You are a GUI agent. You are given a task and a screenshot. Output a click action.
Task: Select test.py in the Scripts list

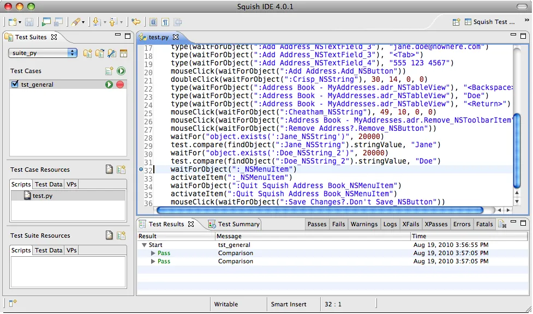41,196
